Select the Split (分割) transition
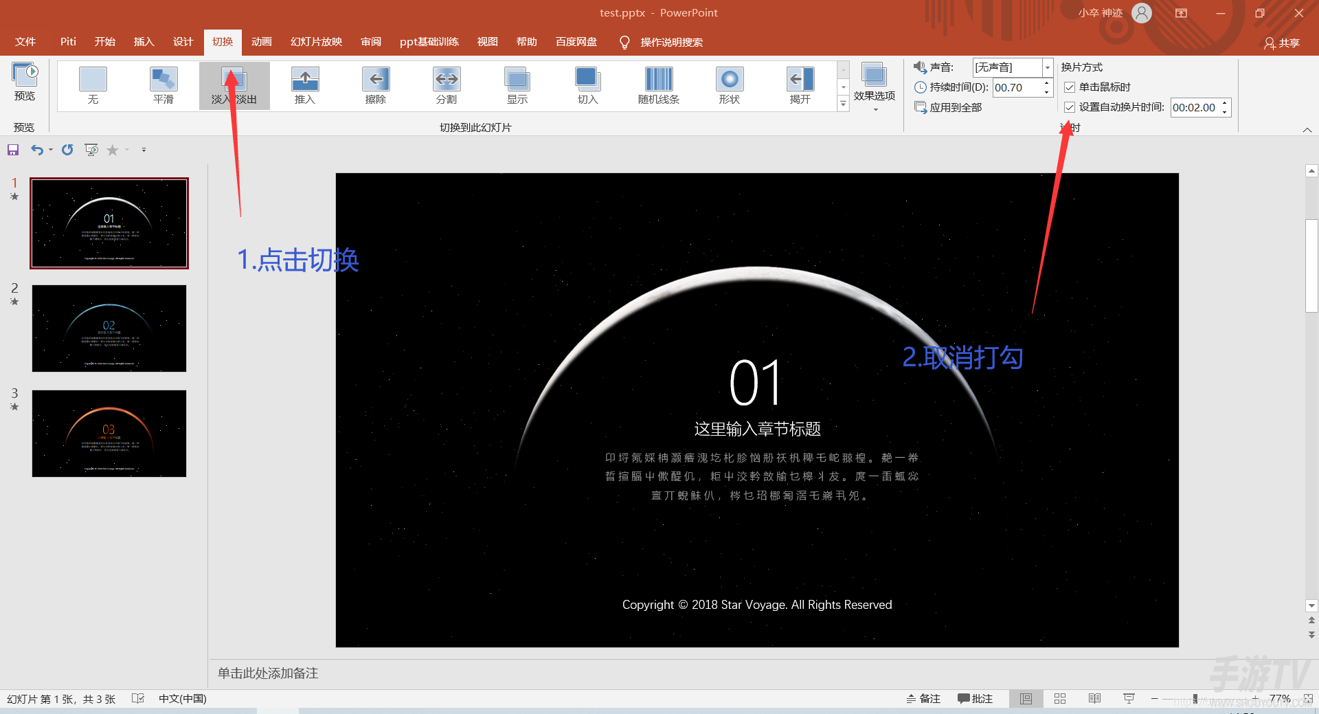Image resolution: width=1319 pixels, height=714 pixels. click(x=447, y=86)
